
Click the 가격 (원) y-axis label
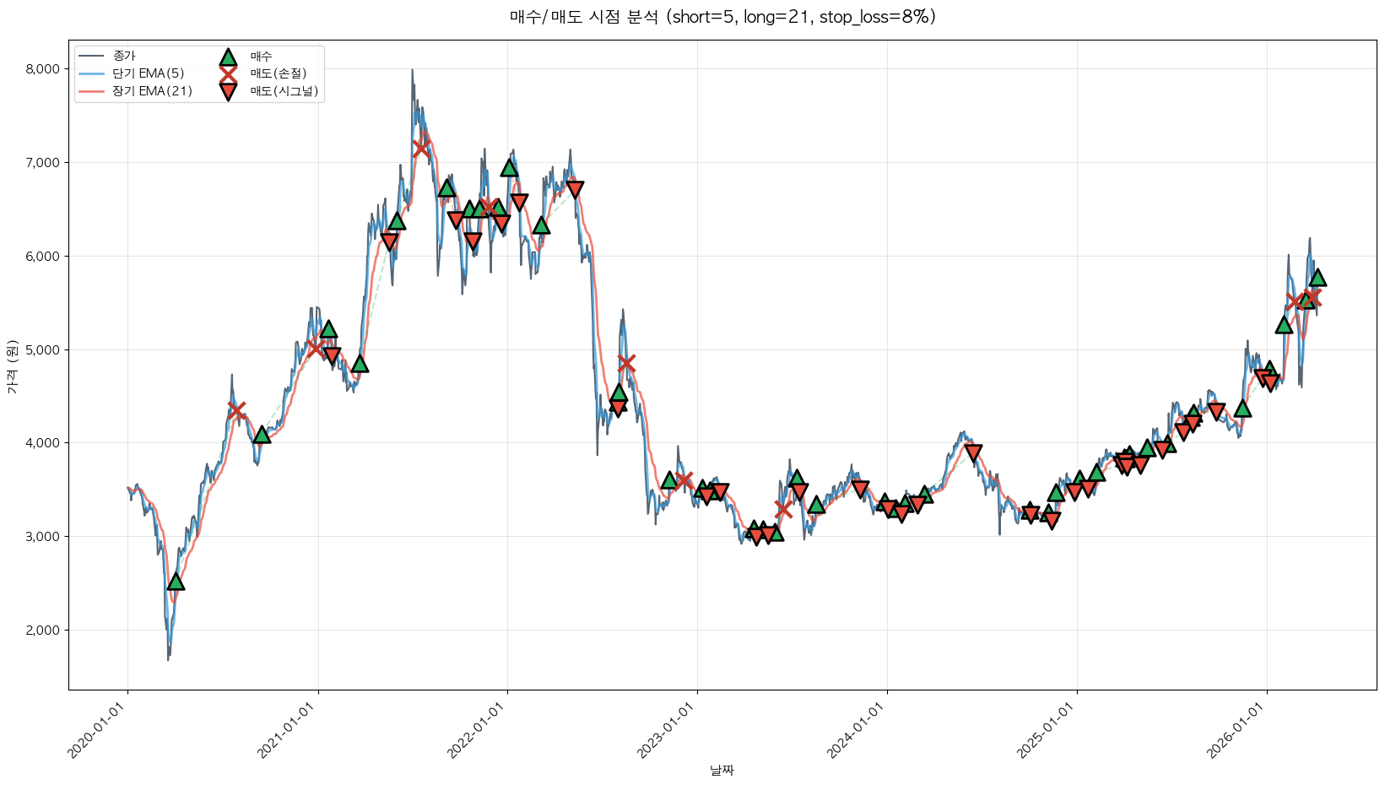pos(12,366)
